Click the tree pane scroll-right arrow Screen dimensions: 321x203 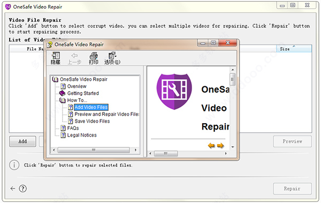pos(135,150)
